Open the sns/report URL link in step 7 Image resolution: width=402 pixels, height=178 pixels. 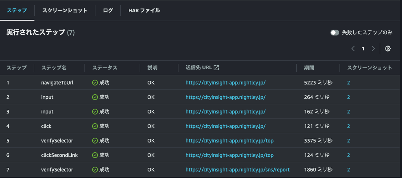[x=237, y=170]
